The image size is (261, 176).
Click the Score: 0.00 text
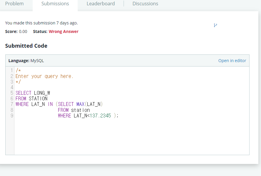pyautogui.click(x=16, y=31)
